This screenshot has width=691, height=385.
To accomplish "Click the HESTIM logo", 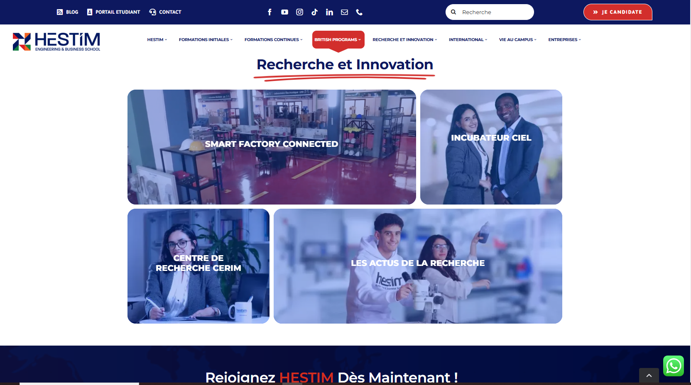I will [x=56, y=41].
